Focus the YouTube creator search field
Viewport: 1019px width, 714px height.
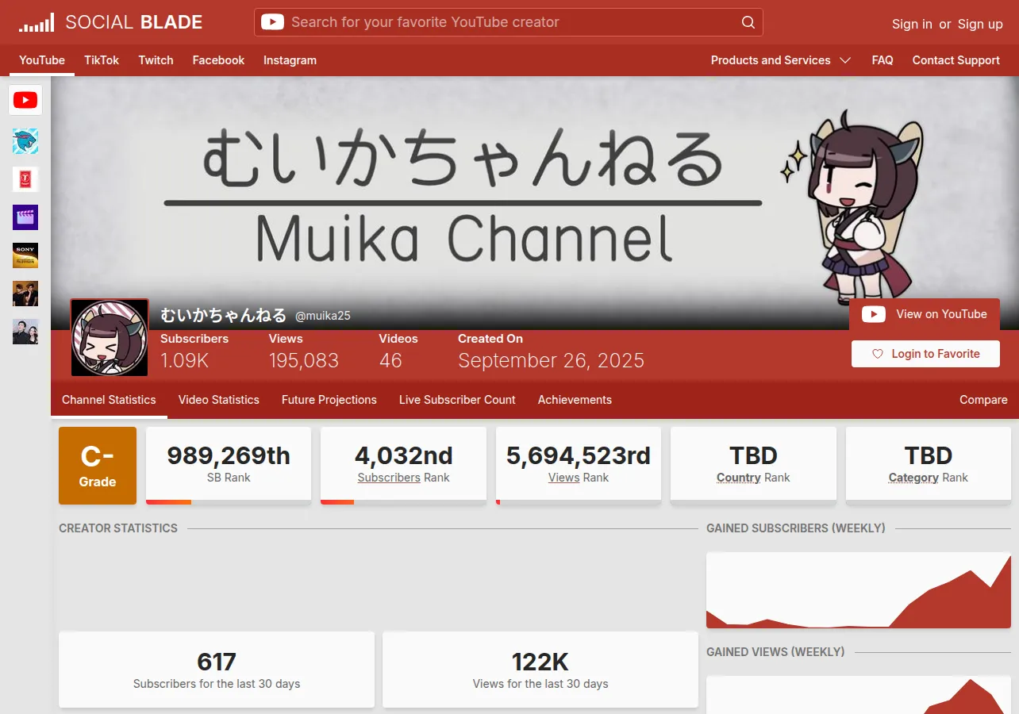coord(509,22)
